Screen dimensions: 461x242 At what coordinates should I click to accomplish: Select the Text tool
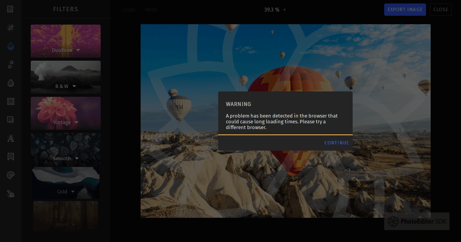coord(11,138)
